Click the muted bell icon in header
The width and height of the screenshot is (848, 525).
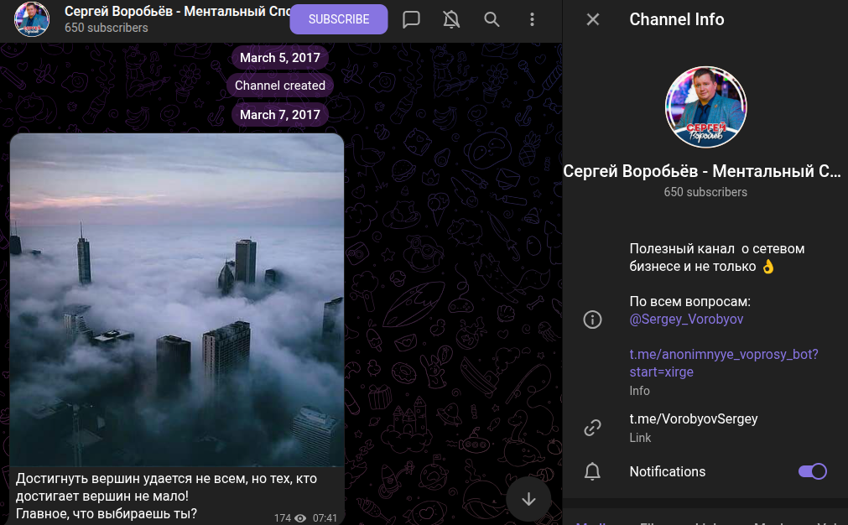[x=451, y=19]
